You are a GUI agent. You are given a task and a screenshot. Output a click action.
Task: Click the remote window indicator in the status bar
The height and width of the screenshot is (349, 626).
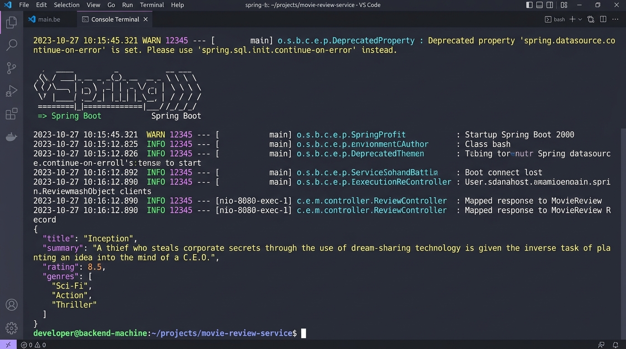pyautogui.click(x=8, y=345)
